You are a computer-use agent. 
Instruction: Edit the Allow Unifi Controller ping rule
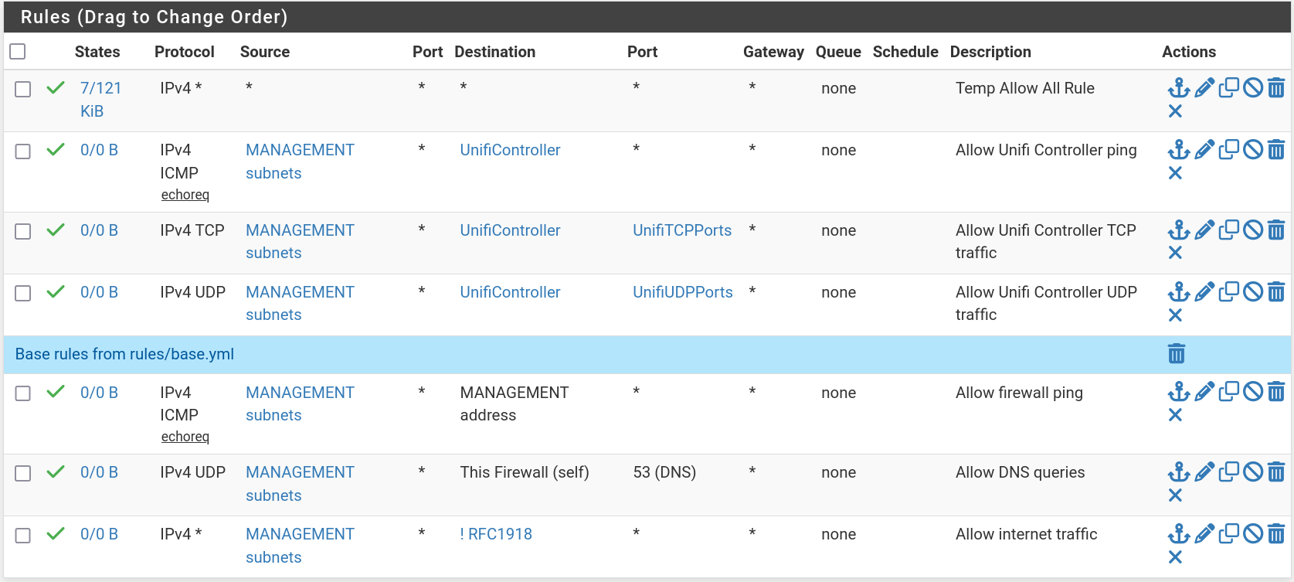pyautogui.click(x=1204, y=150)
